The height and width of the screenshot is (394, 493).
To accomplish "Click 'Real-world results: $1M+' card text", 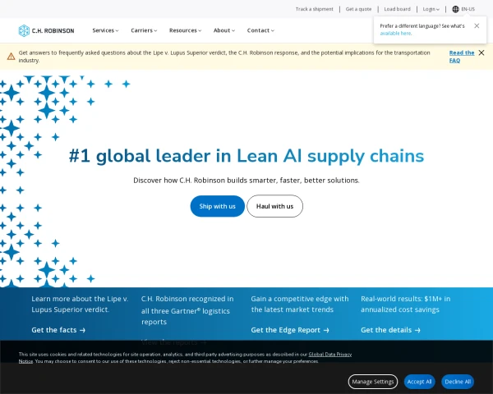I will 405,305.
